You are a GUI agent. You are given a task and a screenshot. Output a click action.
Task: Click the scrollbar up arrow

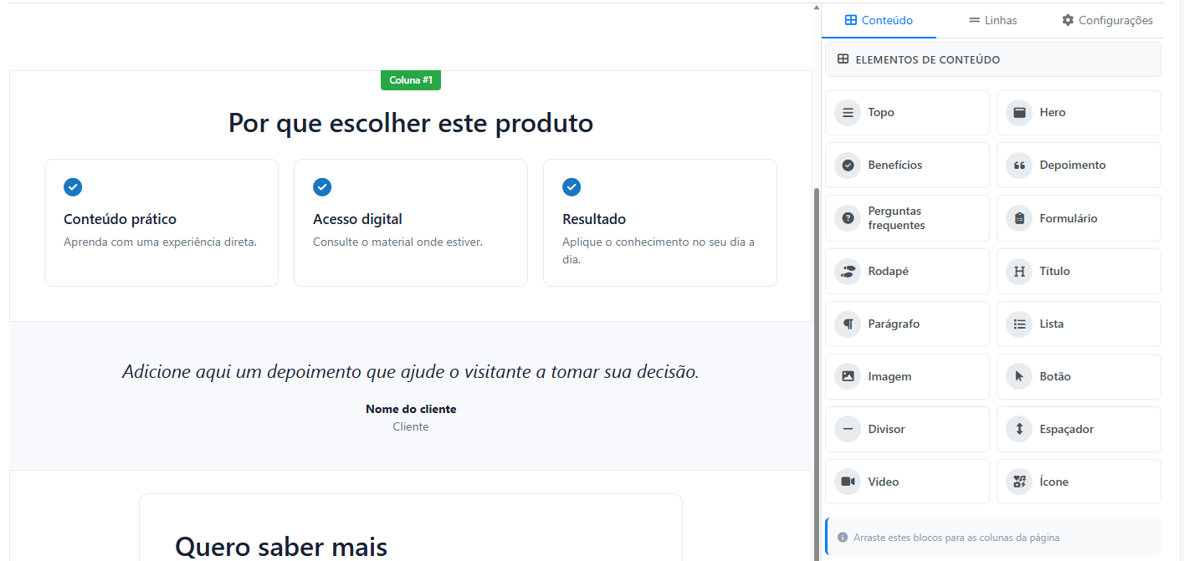[817, 8]
